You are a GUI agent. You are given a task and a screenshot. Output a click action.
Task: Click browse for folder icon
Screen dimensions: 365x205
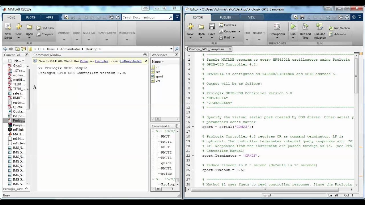pyautogui.click(x=23, y=49)
